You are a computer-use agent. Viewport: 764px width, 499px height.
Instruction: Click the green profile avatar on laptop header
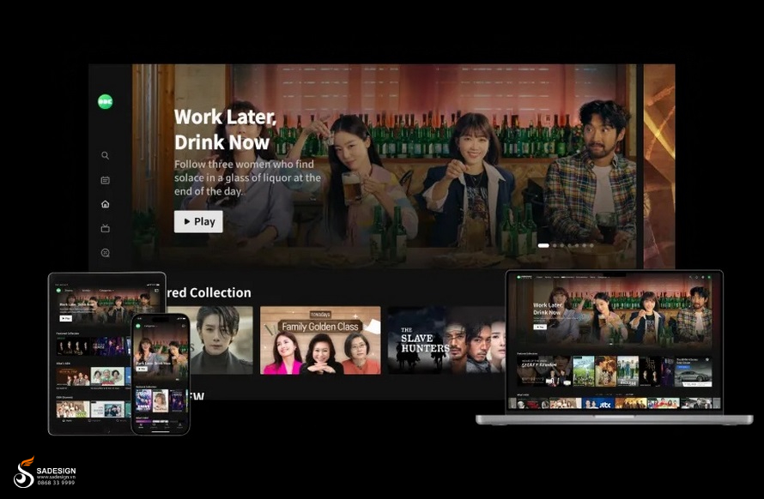pos(709,277)
